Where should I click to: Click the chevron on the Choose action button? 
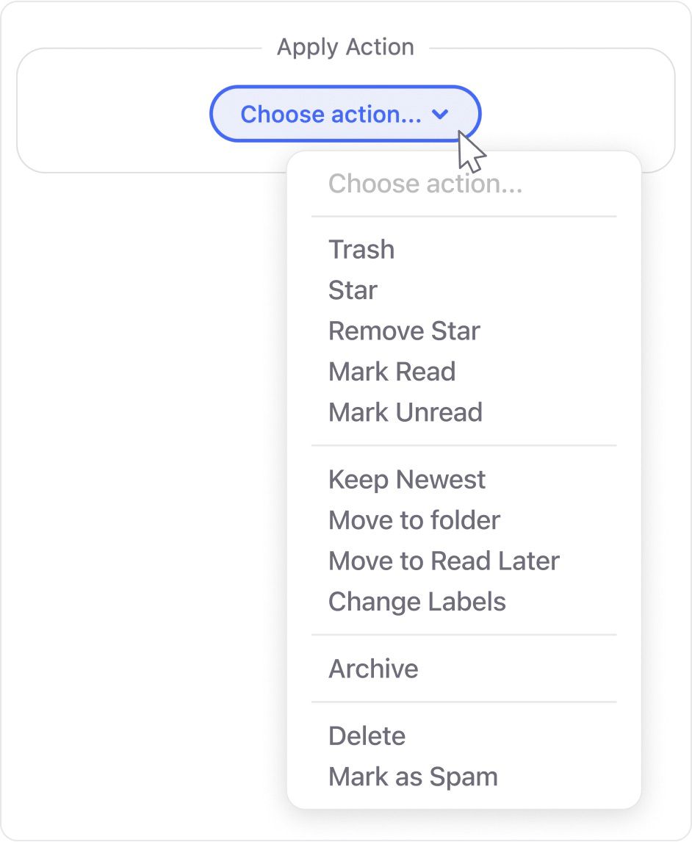[x=440, y=115]
